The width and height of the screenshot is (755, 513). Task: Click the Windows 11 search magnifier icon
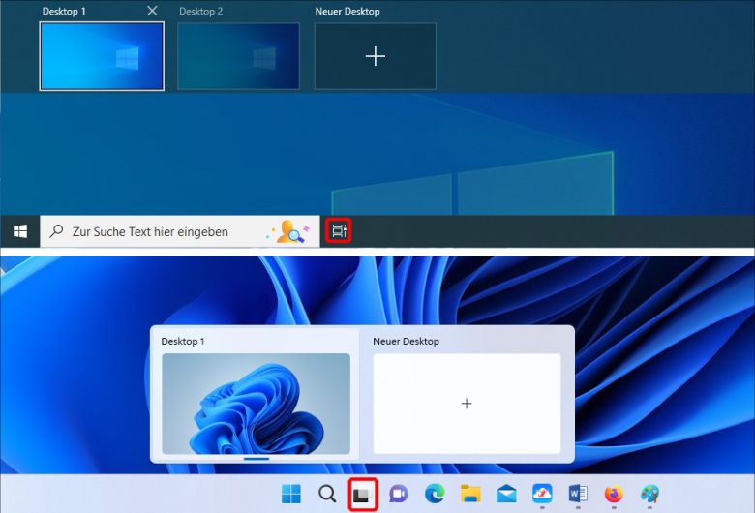(327, 495)
